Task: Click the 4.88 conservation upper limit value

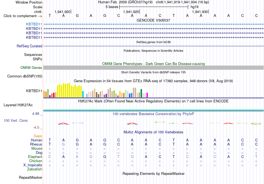Action: click(x=36, y=114)
